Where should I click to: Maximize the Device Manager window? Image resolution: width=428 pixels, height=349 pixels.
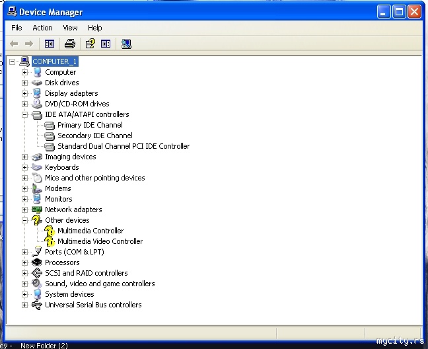(x=399, y=12)
